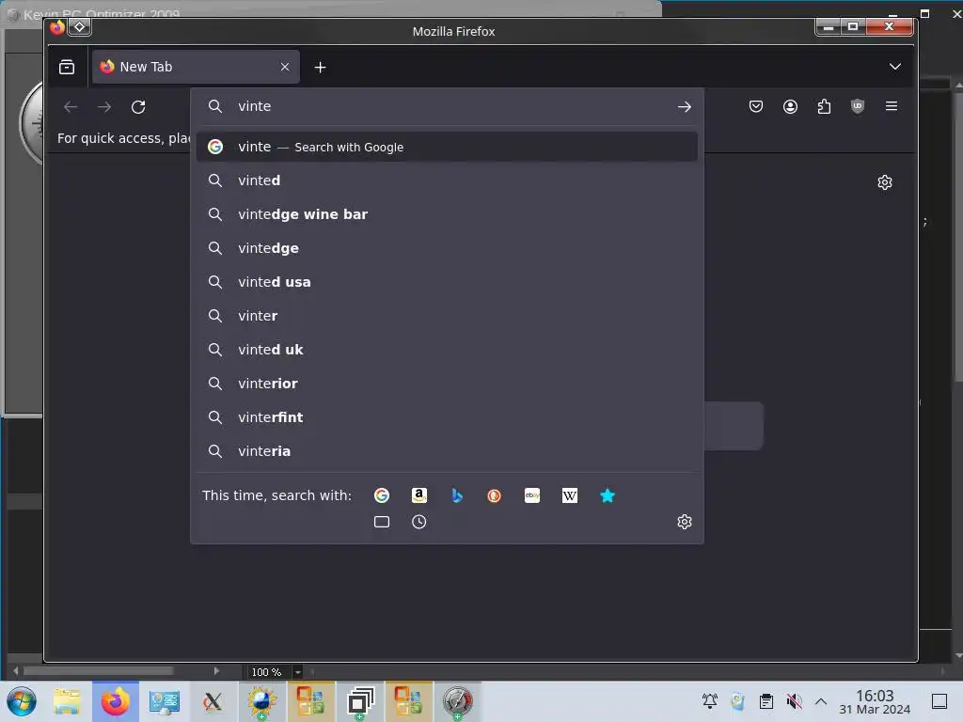Reload the current page

click(138, 107)
